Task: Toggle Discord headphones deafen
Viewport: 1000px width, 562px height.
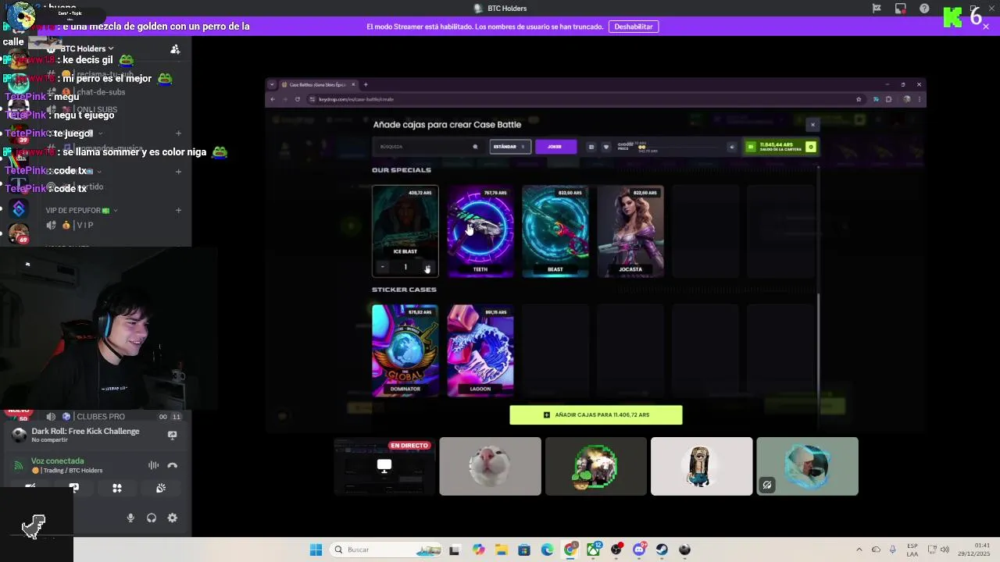Action: tap(152, 518)
